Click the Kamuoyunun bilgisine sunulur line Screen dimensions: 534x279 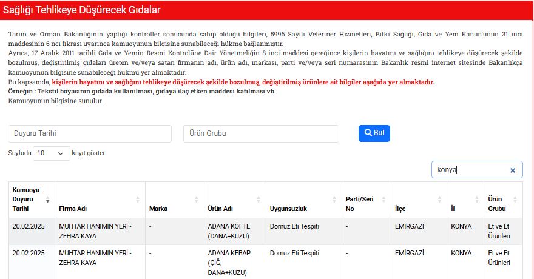click(55, 101)
